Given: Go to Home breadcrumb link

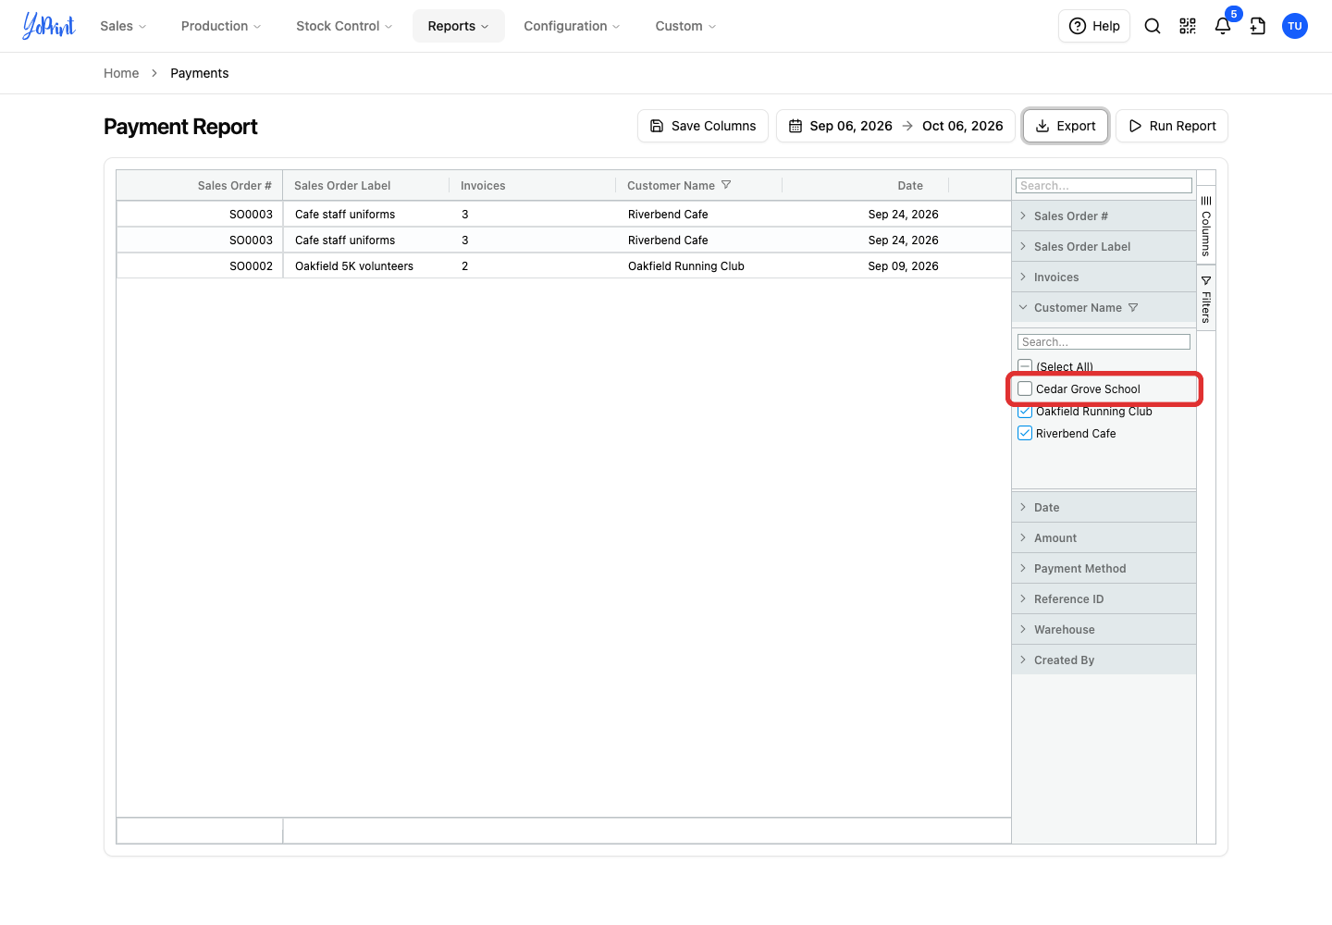Looking at the screenshot, I should (121, 73).
